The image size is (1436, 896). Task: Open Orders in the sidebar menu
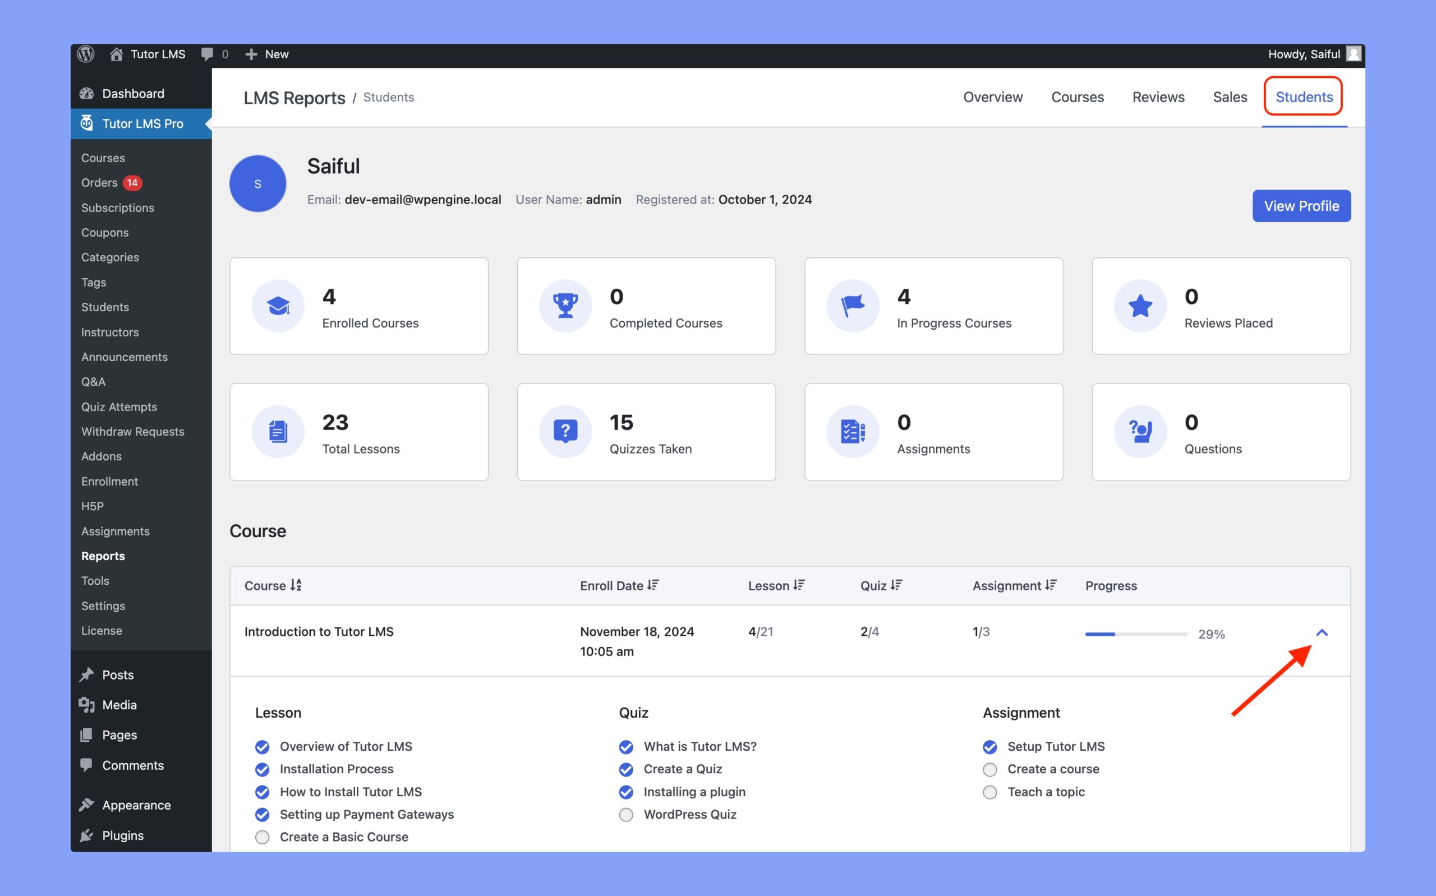(99, 183)
